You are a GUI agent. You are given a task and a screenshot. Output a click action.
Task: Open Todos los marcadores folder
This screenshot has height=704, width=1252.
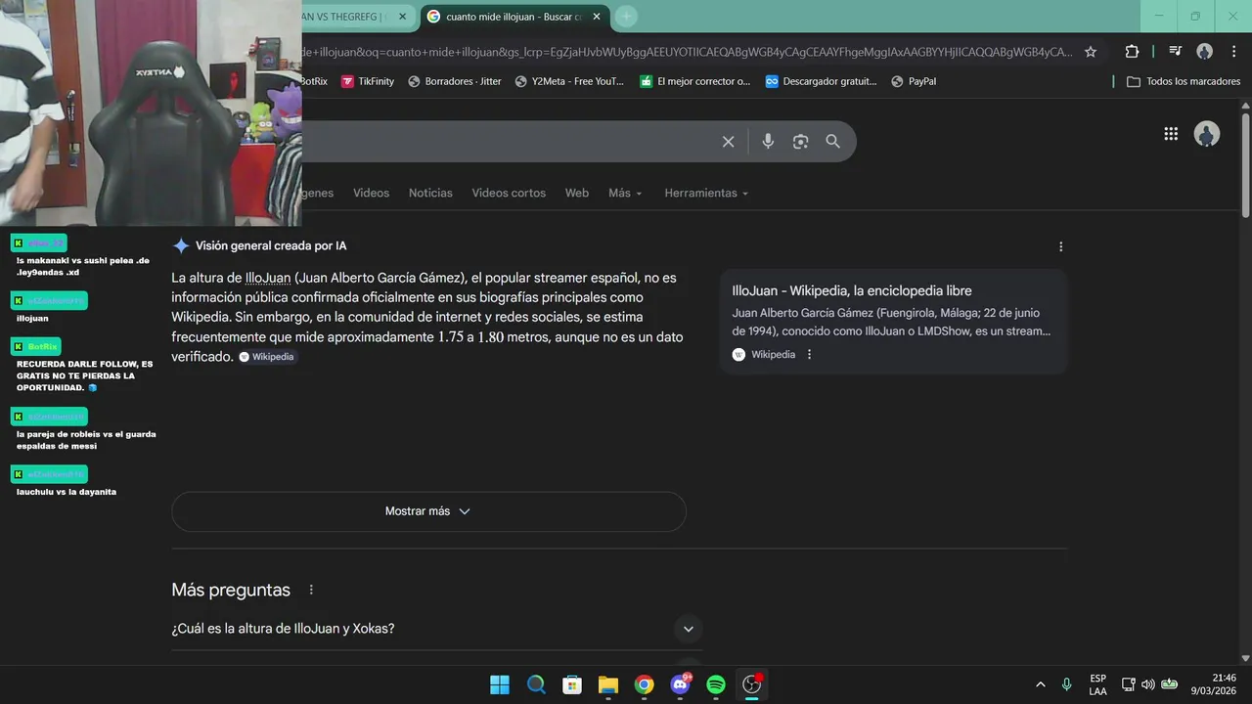click(1184, 81)
